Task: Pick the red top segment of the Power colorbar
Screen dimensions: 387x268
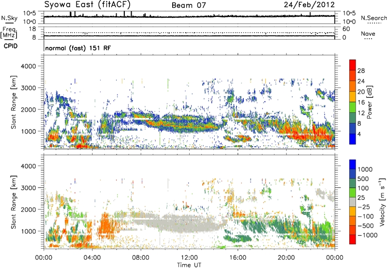Action: pyautogui.click(x=353, y=65)
